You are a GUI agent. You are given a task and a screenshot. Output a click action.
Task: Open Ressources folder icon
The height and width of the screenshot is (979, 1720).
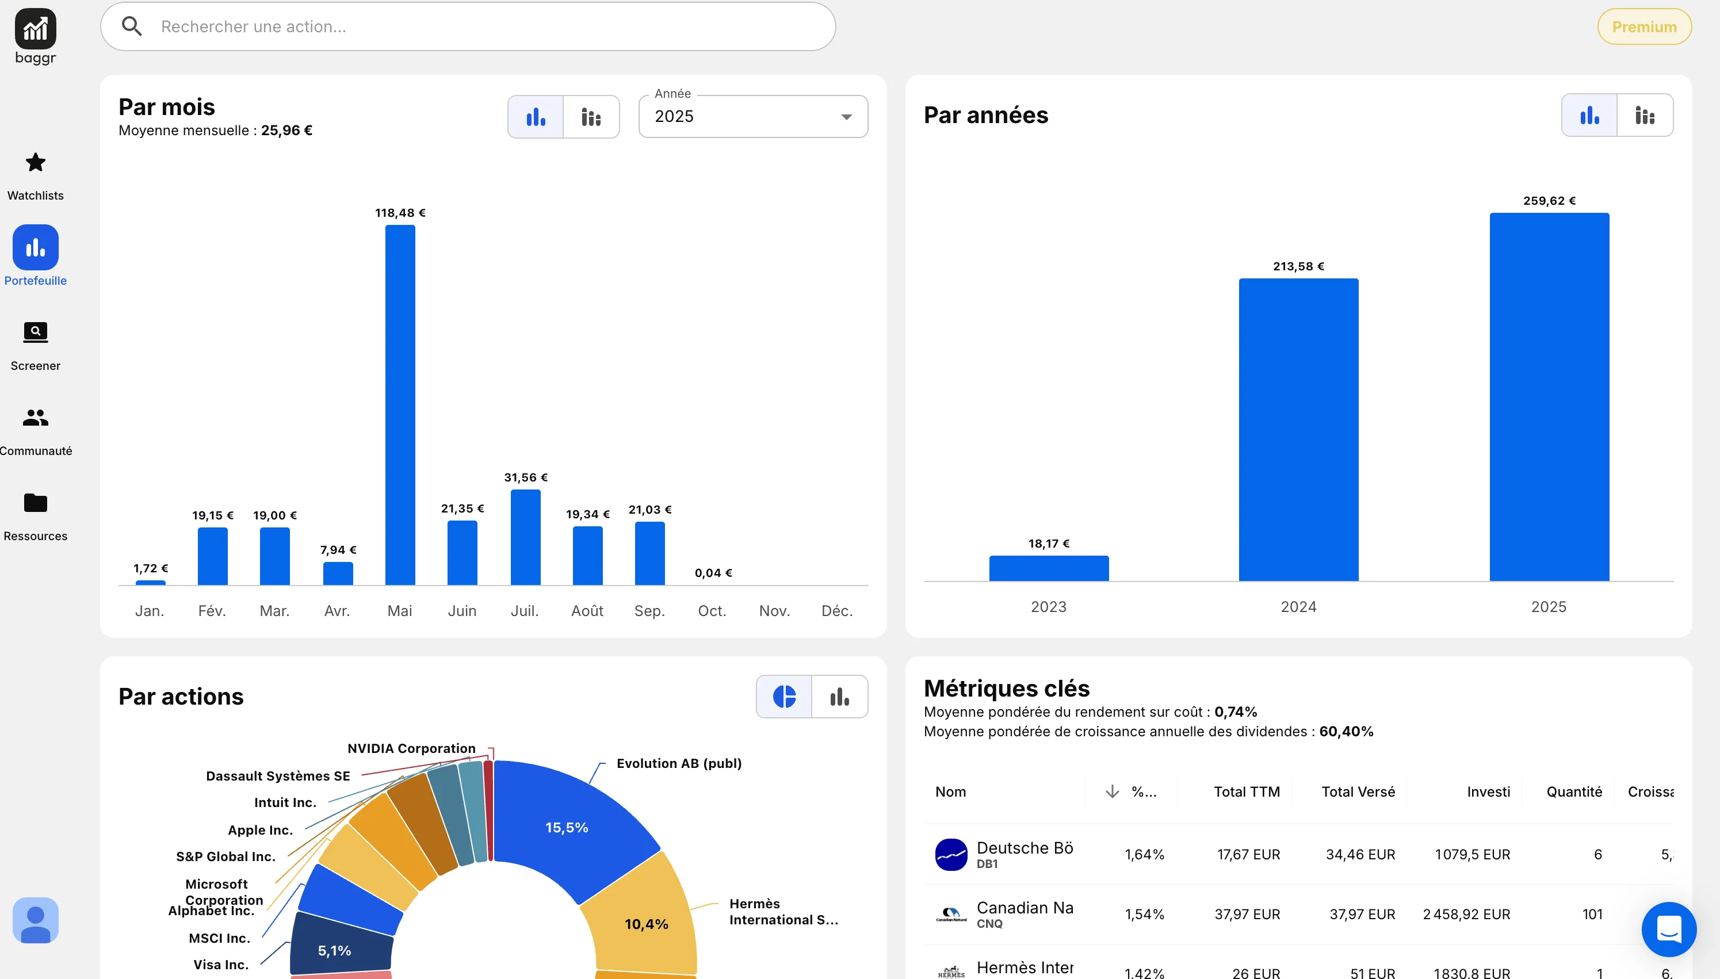click(x=35, y=502)
